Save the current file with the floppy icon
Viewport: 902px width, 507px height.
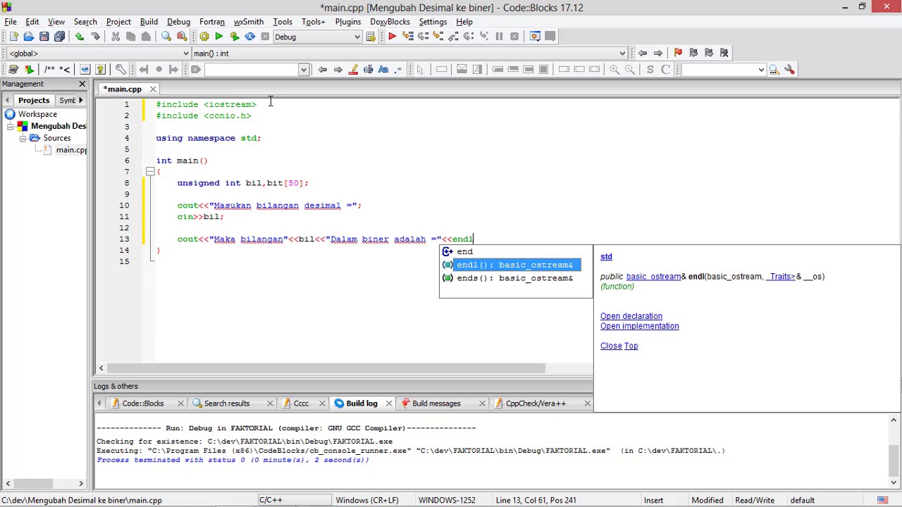44,37
